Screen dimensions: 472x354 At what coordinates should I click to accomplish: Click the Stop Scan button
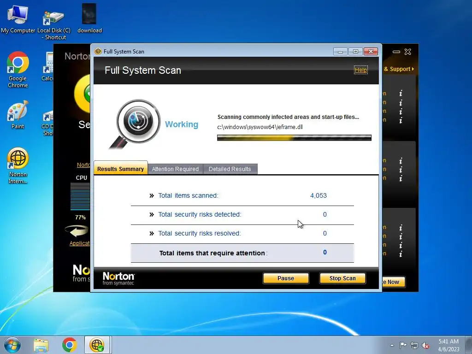coord(342,278)
